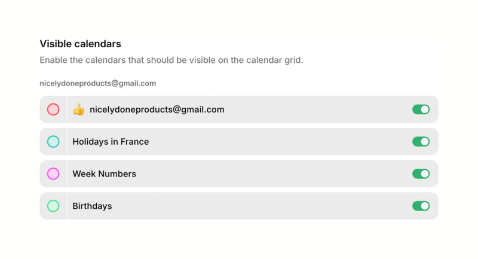Turn off the Week Numbers switch
The width and height of the screenshot is (478, 259).
(421, 174)
